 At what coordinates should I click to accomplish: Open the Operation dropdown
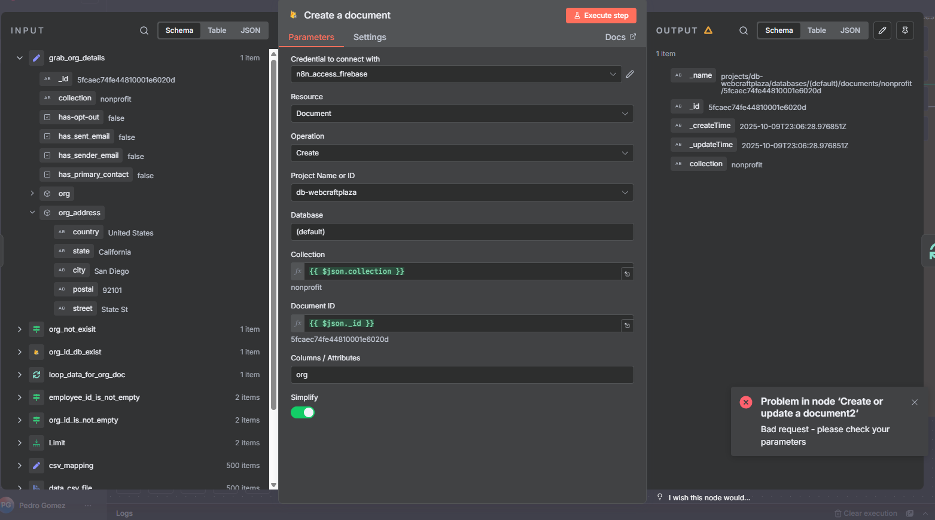(462, 153)
